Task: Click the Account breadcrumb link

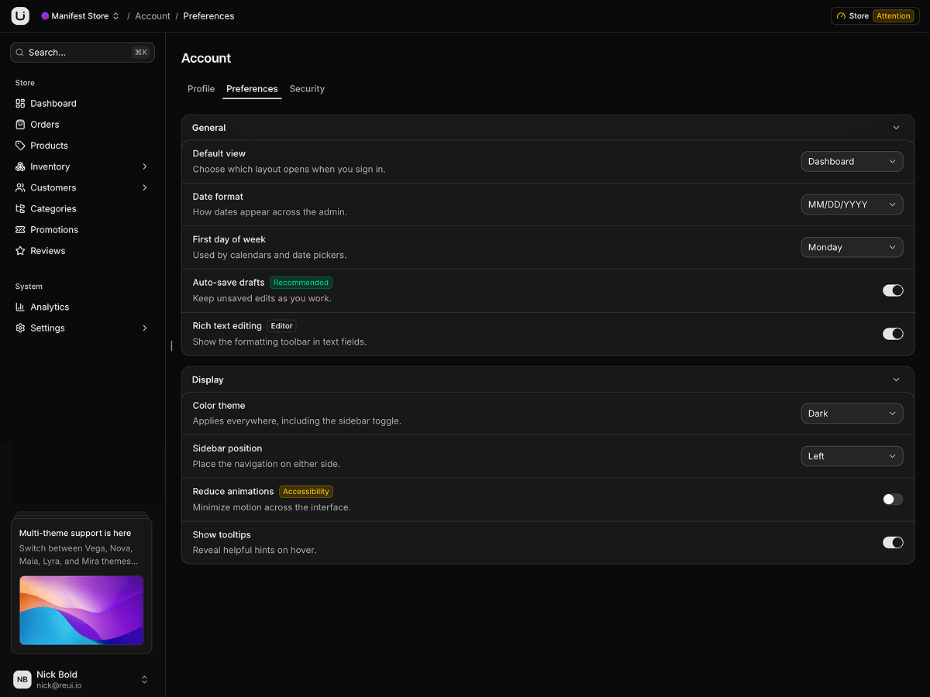Action: click(x=153, y=15)
